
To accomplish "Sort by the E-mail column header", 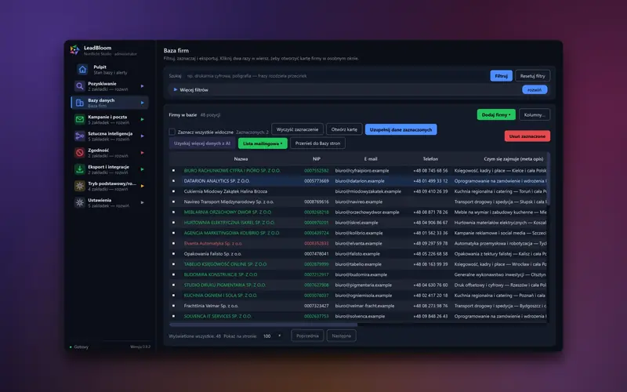I will point(371,159).
